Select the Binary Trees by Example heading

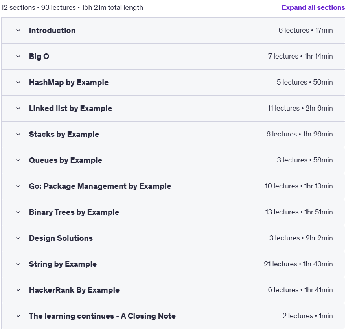(74, 212)
